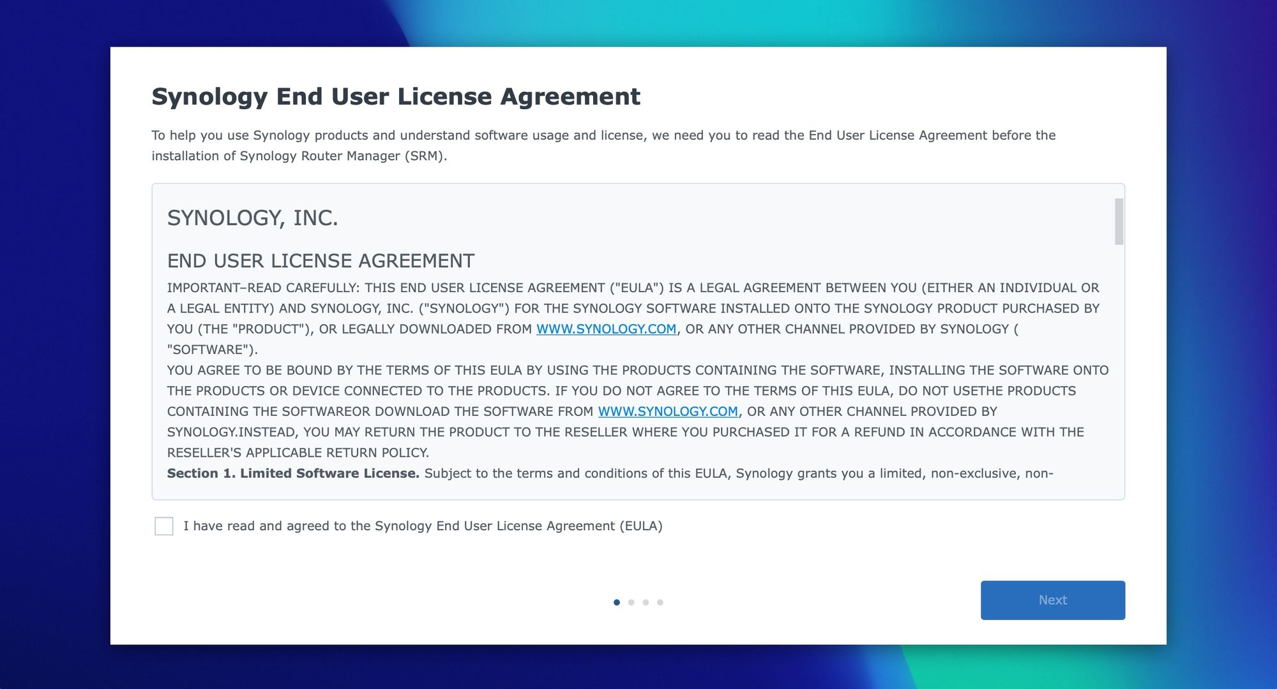
Task: Click the 'END USER LICENSE AGREEMENT' heading
Action: (321, 261)
